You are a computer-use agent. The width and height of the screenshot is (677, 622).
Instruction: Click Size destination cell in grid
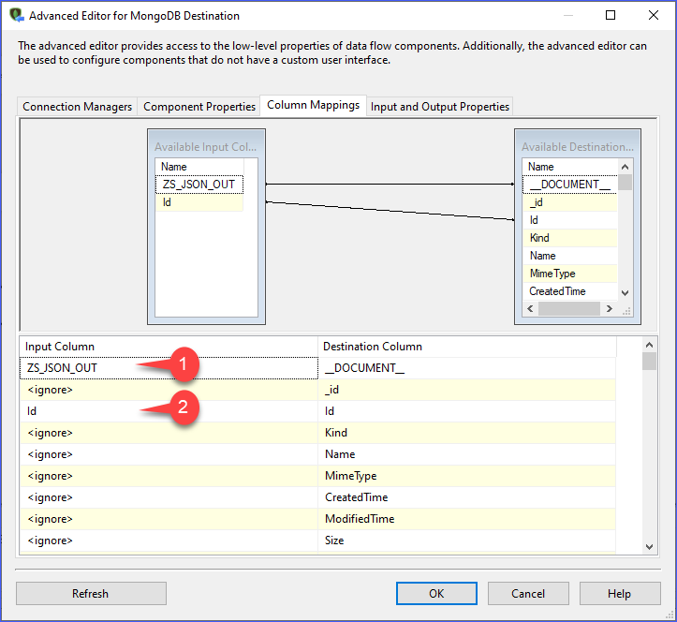(467, 541)
